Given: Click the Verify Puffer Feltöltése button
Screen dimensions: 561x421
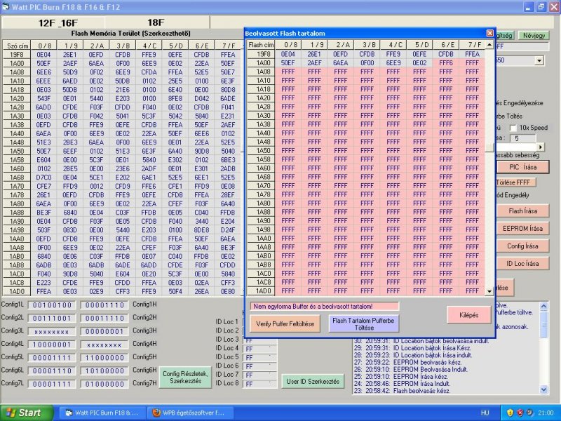Looking at the screenshot, I should (285, 323).
